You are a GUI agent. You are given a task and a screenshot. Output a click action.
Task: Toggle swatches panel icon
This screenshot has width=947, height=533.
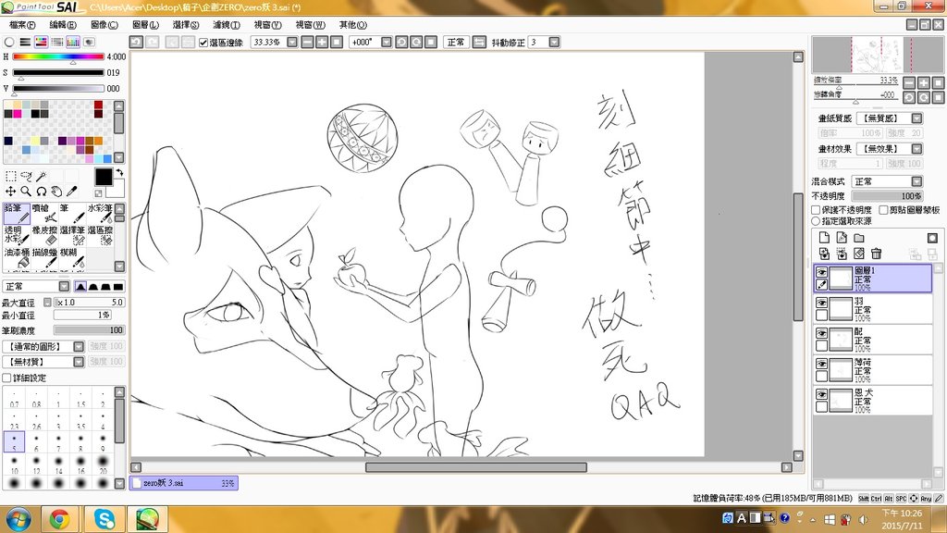(x=73, y=42)
